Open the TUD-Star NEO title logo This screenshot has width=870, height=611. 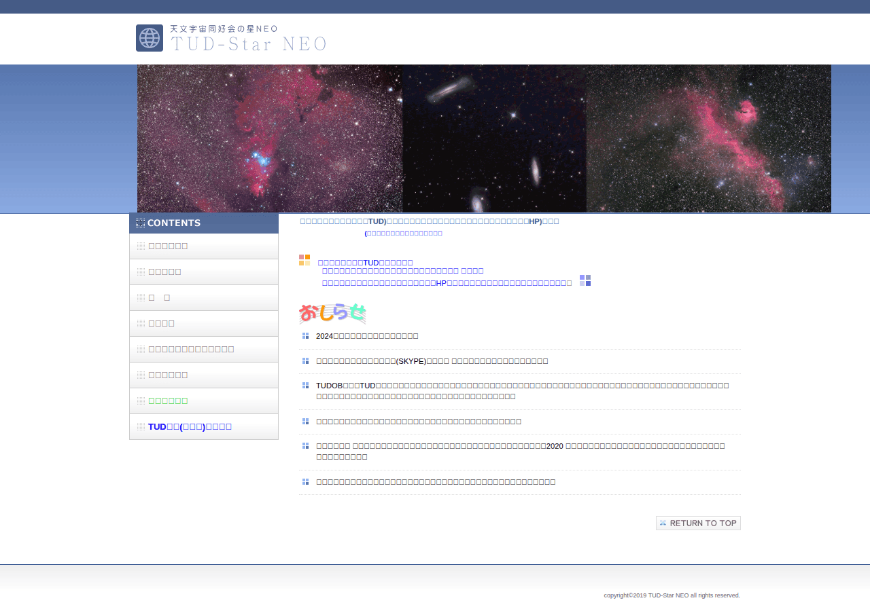pos(248,39)
